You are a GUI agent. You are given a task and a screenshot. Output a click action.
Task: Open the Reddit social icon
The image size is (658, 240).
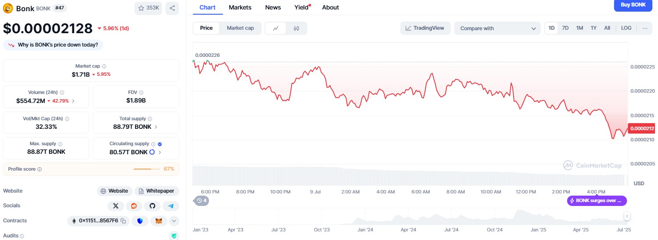tap(134, 206)
